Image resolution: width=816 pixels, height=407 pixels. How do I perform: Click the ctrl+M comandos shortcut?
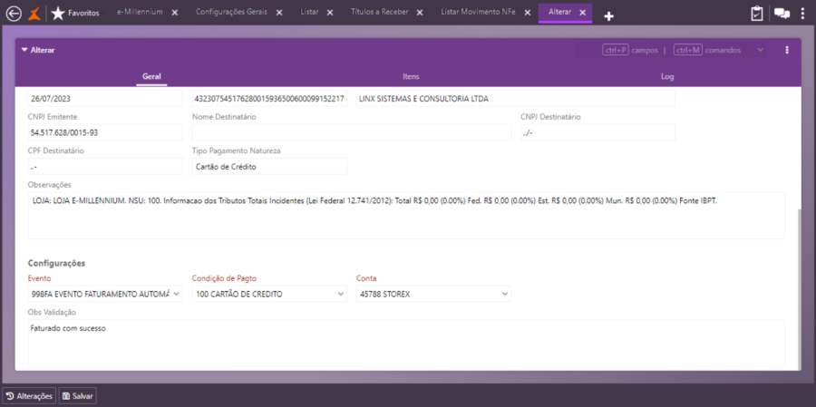click(706, 50)
